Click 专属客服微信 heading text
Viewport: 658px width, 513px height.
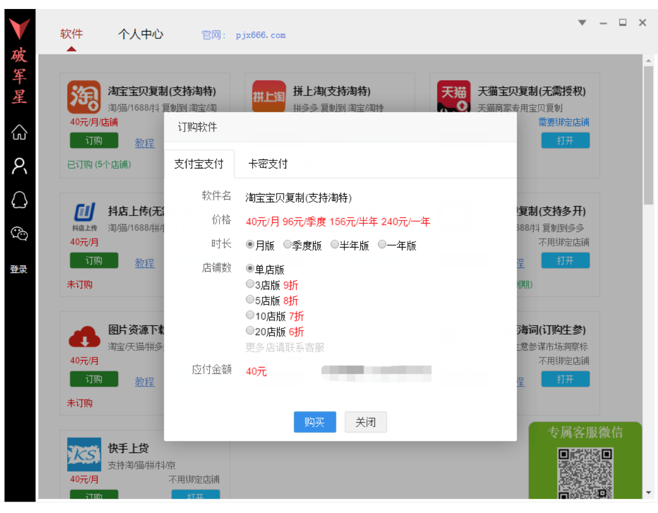585,432
